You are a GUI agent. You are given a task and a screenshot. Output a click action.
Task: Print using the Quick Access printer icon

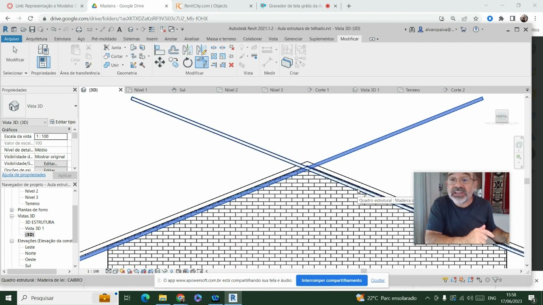coord(78,30)
